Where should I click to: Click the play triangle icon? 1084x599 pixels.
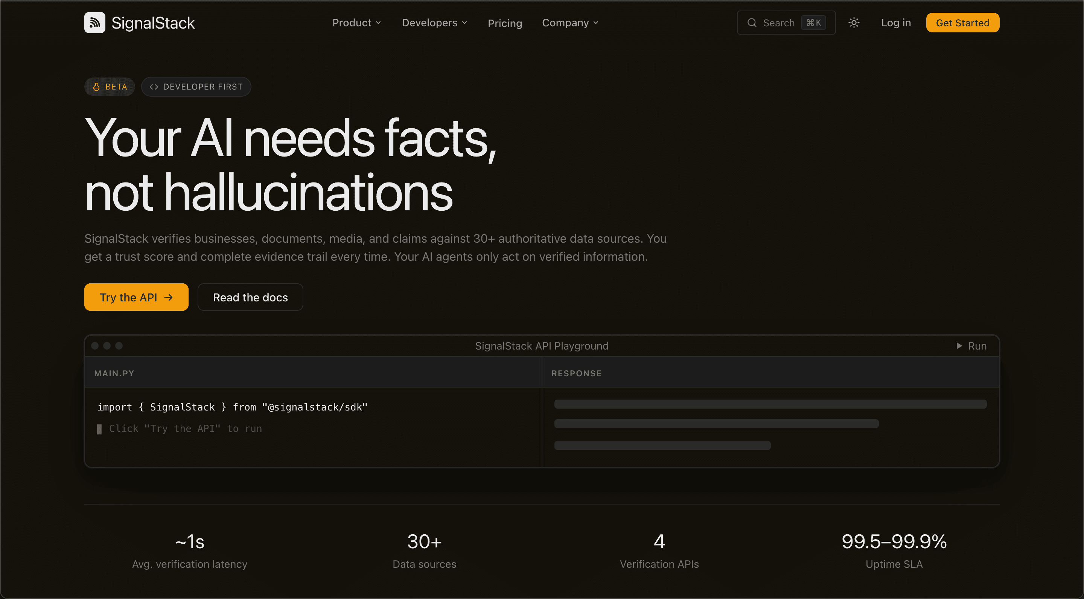(959, 346)
